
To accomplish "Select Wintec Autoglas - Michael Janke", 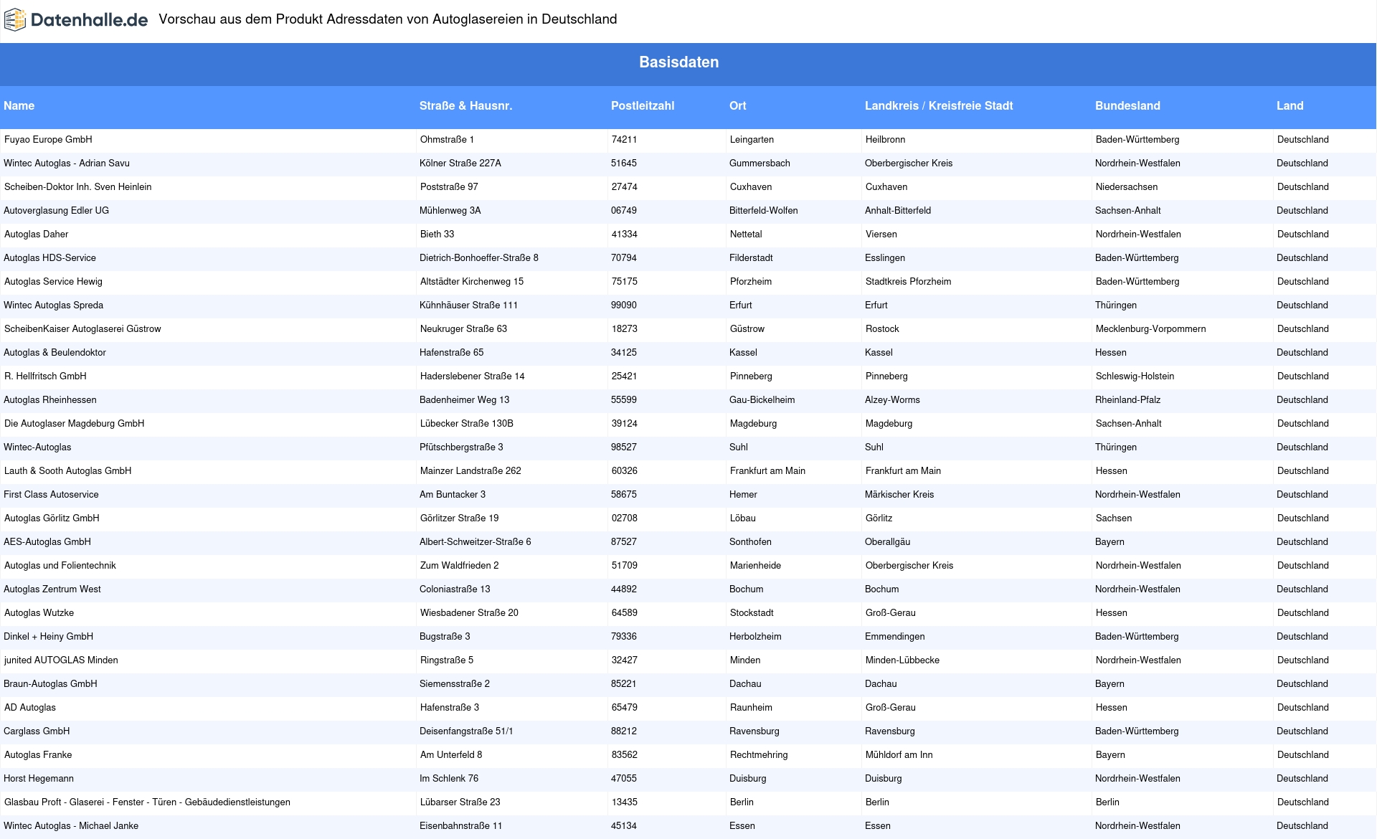I will 71,826.
